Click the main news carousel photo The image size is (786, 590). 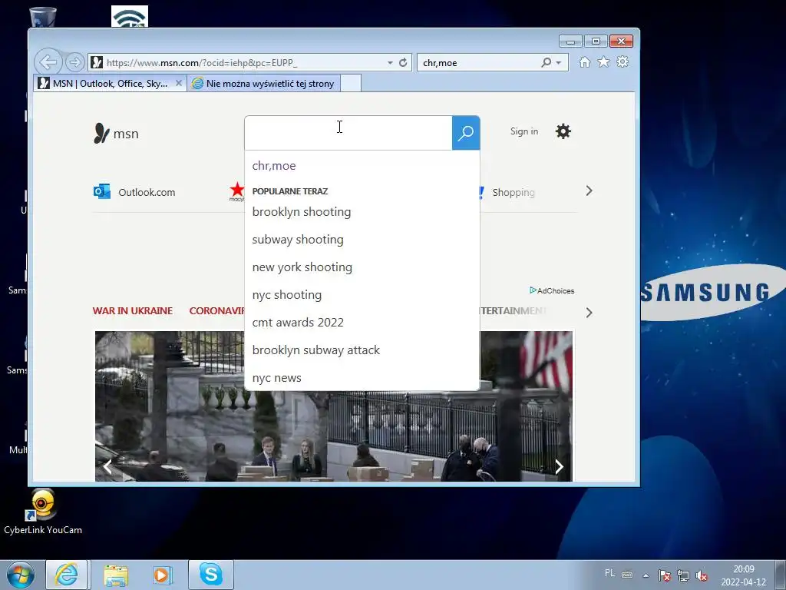click(334, 436)
